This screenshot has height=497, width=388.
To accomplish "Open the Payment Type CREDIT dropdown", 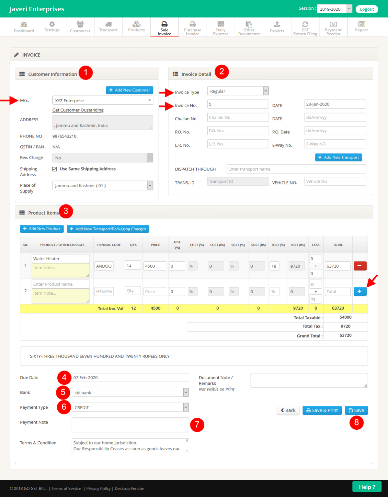I will pyautogui.click(x=130, y=407).
